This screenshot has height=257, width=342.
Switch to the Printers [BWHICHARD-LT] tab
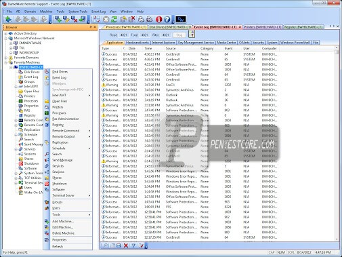pos(263,27)
